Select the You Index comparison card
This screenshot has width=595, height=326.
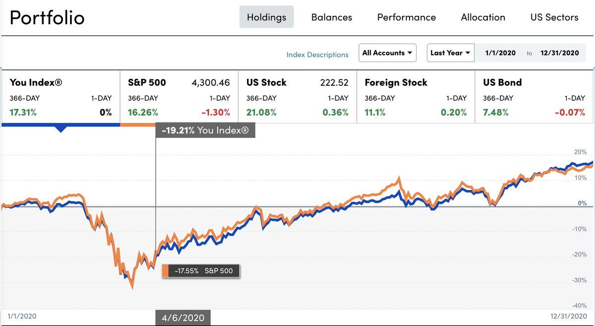[x=60, y=97]
